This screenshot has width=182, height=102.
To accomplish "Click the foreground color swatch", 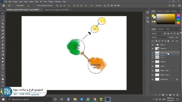I will click(153, 16).
